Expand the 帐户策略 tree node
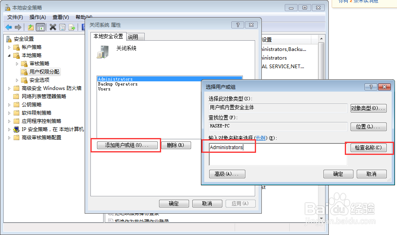The height and width of the screenshot is (235, 397). (9, 47)
